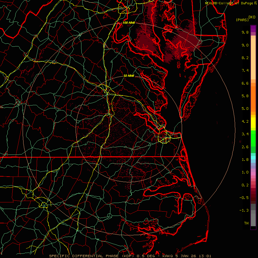Click the DKD label above the color bar
This screenshot has height=258, width=258.
coord(252,17)
